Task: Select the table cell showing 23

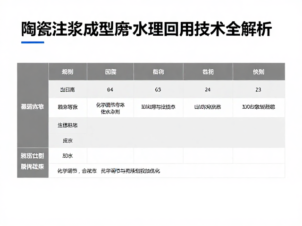Action: 259,89
